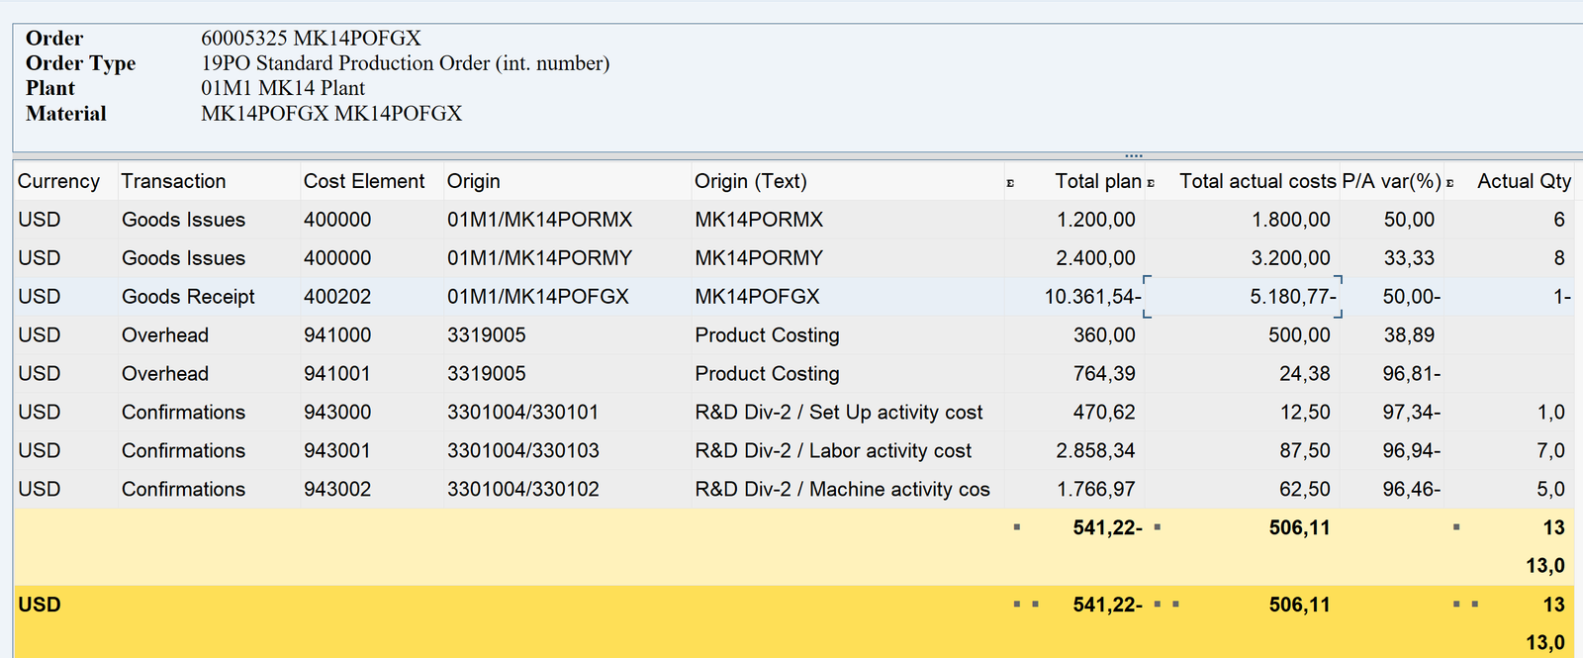
Task: Click subtotal marker left of light-yellow 541,22-
Action: point(1017,527)
